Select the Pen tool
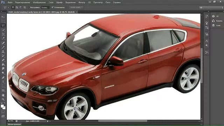The image size is (224, 126). [3, 78]
